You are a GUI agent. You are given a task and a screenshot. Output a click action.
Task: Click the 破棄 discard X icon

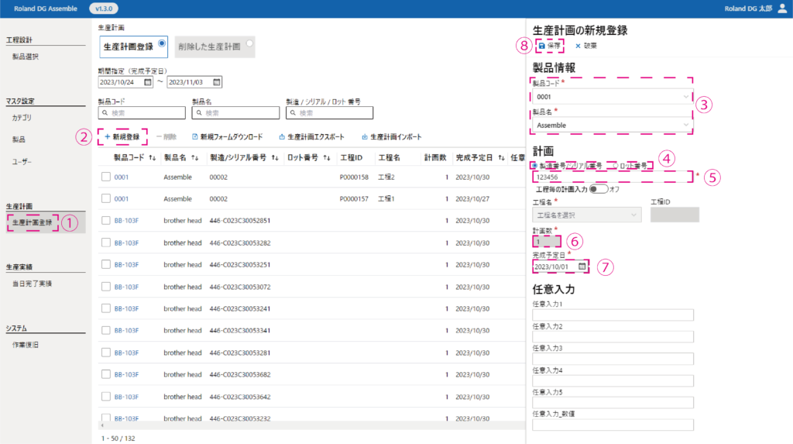[x=578, y=46]
